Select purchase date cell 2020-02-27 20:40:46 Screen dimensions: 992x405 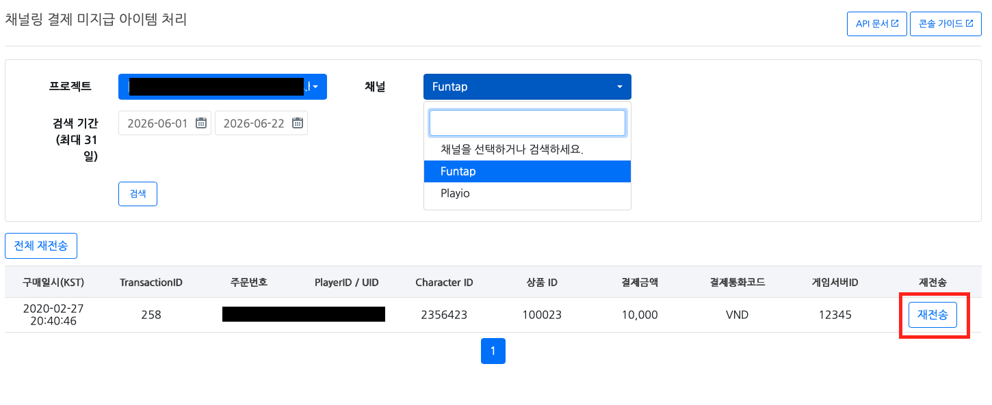[x=53, y=315]
